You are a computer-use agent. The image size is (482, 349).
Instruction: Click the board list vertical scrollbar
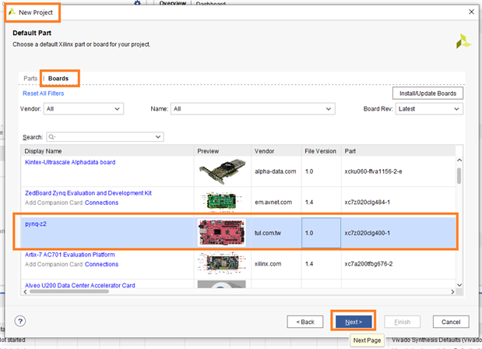click(x=459, y=175)
